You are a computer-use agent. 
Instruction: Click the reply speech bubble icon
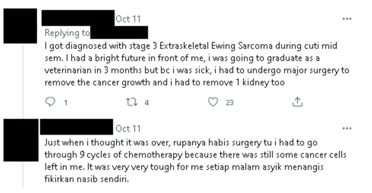pyautogui.click(x=50, y=102)
